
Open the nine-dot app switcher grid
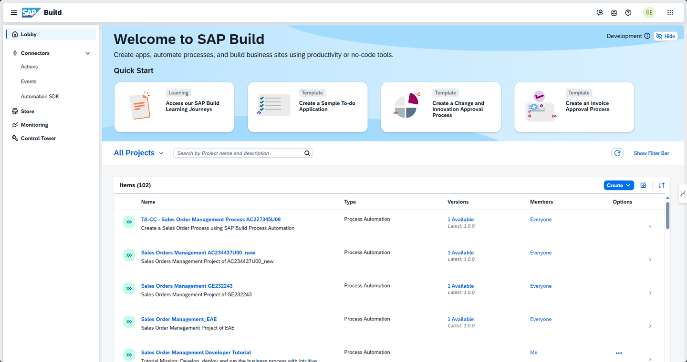(x=670, y=13)
